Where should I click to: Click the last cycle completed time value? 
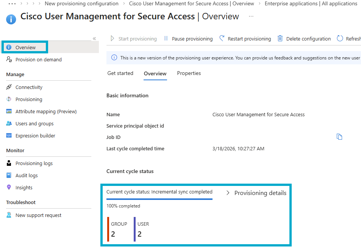tap(238, 149)
